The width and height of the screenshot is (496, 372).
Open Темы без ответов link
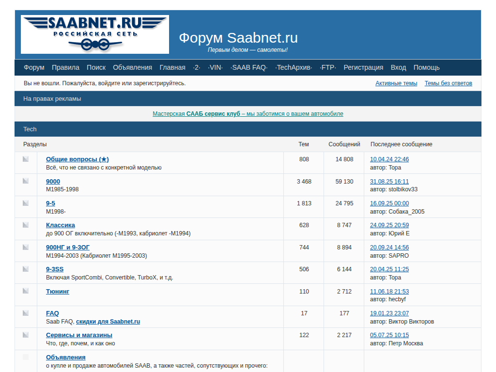click(x=448, y=83)
